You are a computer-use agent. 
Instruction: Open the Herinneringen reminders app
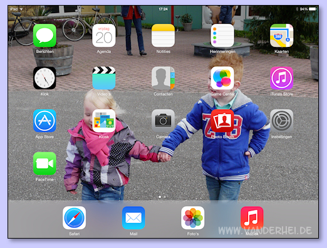click(x=222, y=36)
